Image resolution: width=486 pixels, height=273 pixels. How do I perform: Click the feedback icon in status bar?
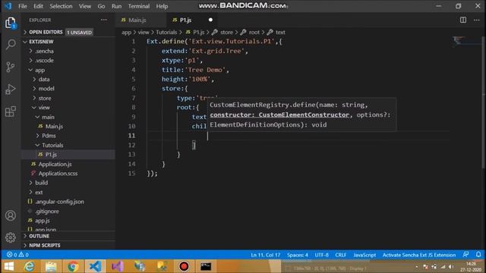465,255
